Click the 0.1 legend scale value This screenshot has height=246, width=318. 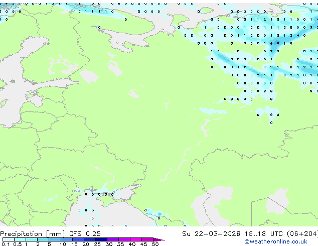6,244
